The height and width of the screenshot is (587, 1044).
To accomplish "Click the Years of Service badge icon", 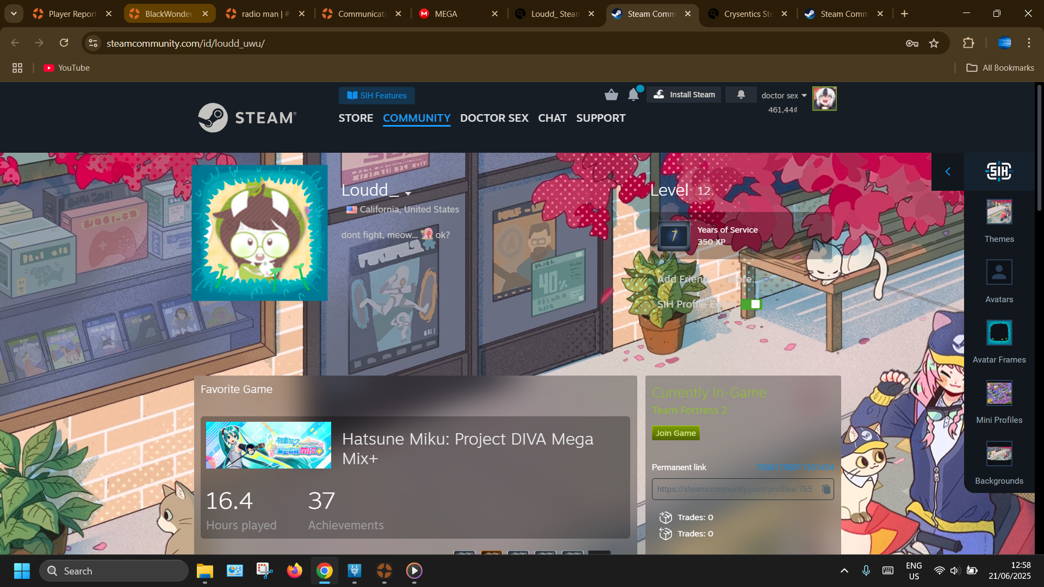I will [x=674, y=235].
